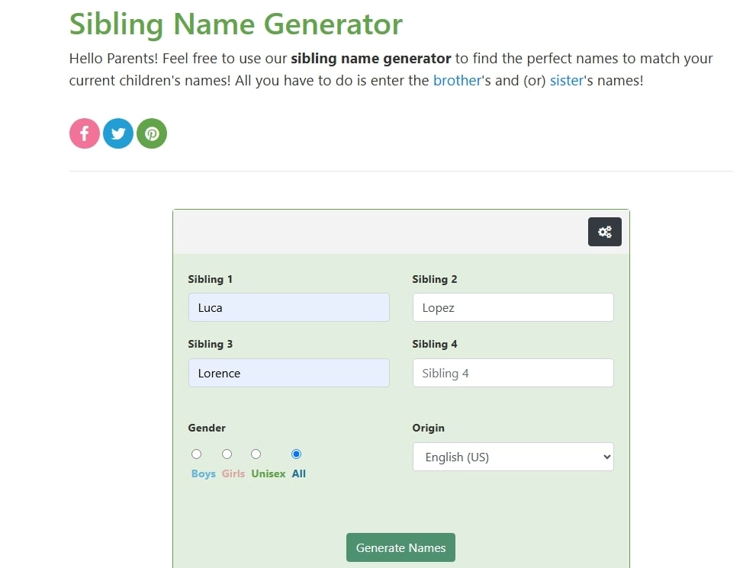The image size is (743, 568).
Task: Share page via Facebook icon
Action: [85, 133]
